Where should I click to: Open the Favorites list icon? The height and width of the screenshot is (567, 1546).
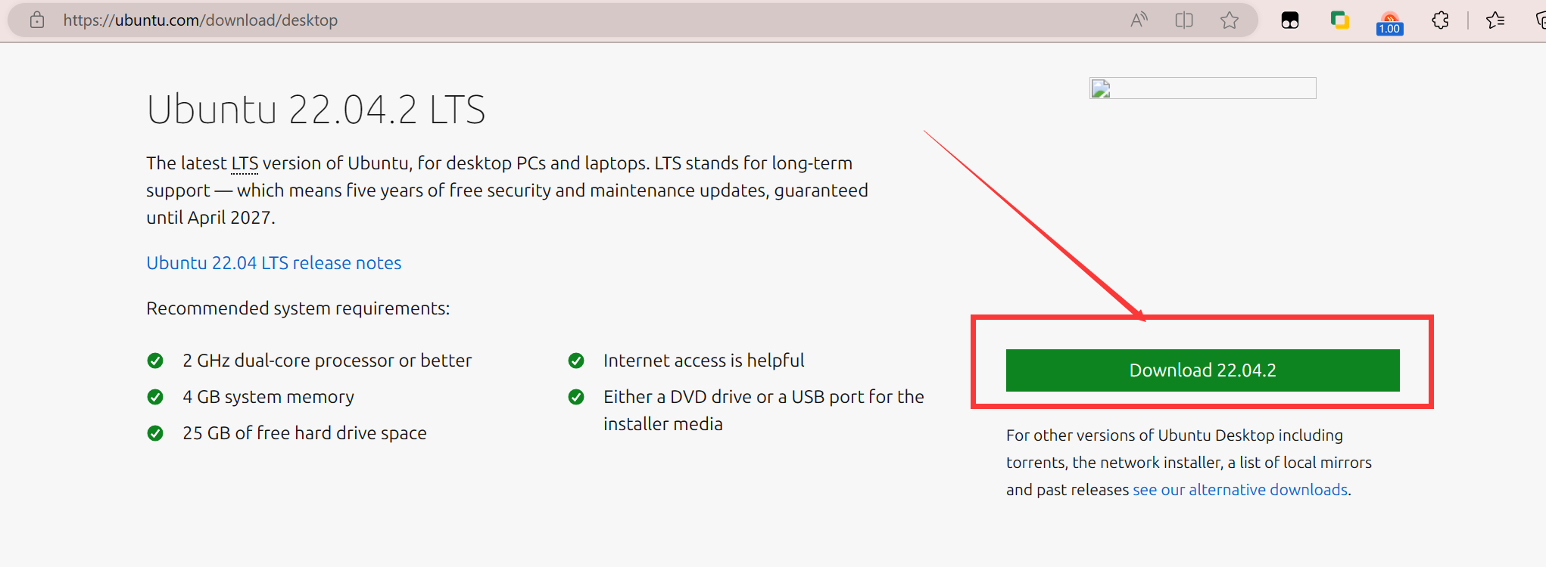point(1495,20)
